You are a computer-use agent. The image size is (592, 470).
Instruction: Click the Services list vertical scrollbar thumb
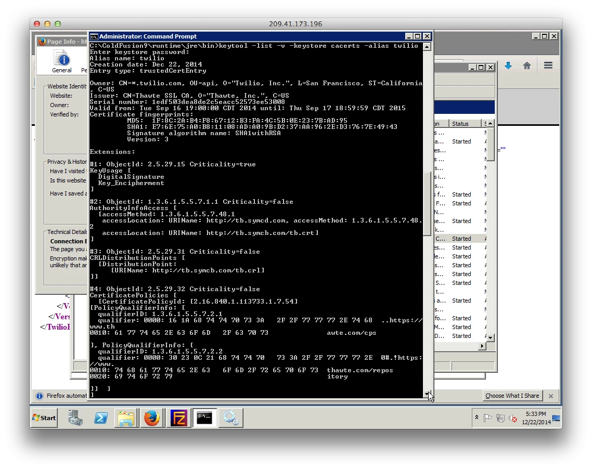pyautogui.click(x=490, y=145)
